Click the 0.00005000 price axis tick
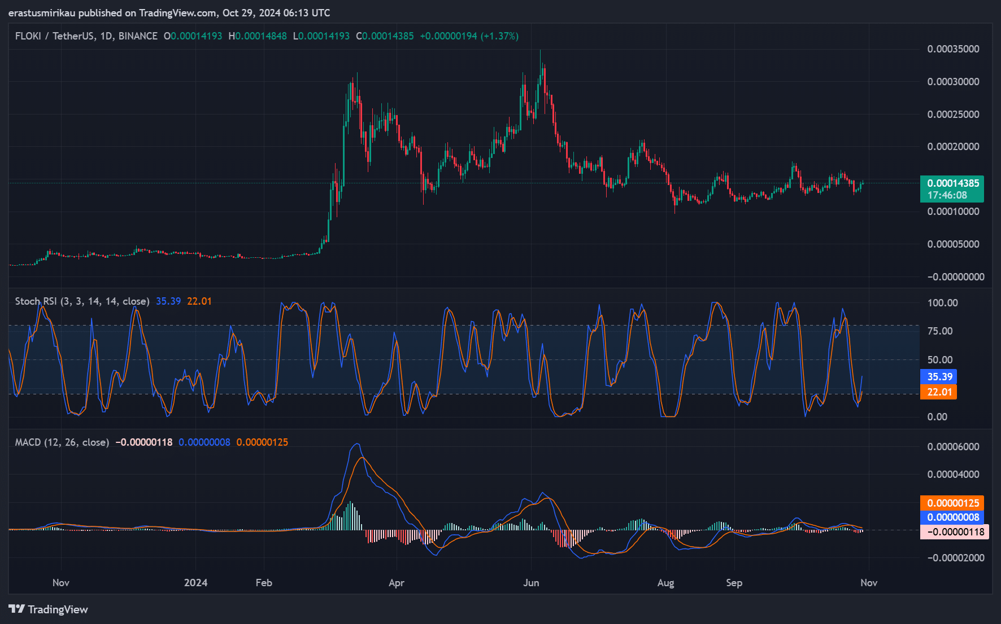Screen dimensions: 1001x624 pos(953,244)
